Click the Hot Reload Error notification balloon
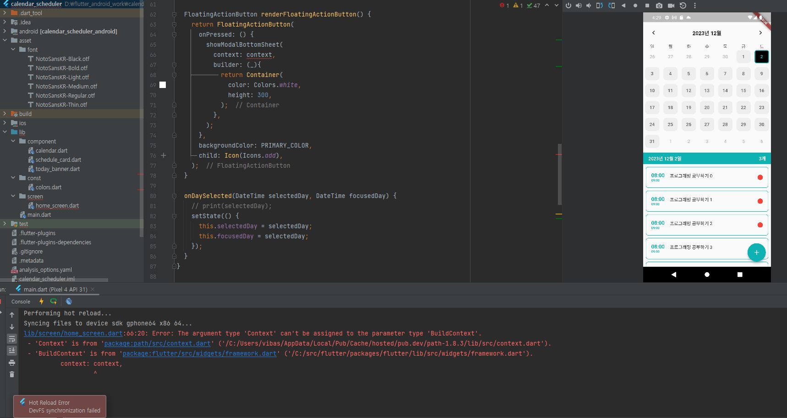 click(60, 406)
